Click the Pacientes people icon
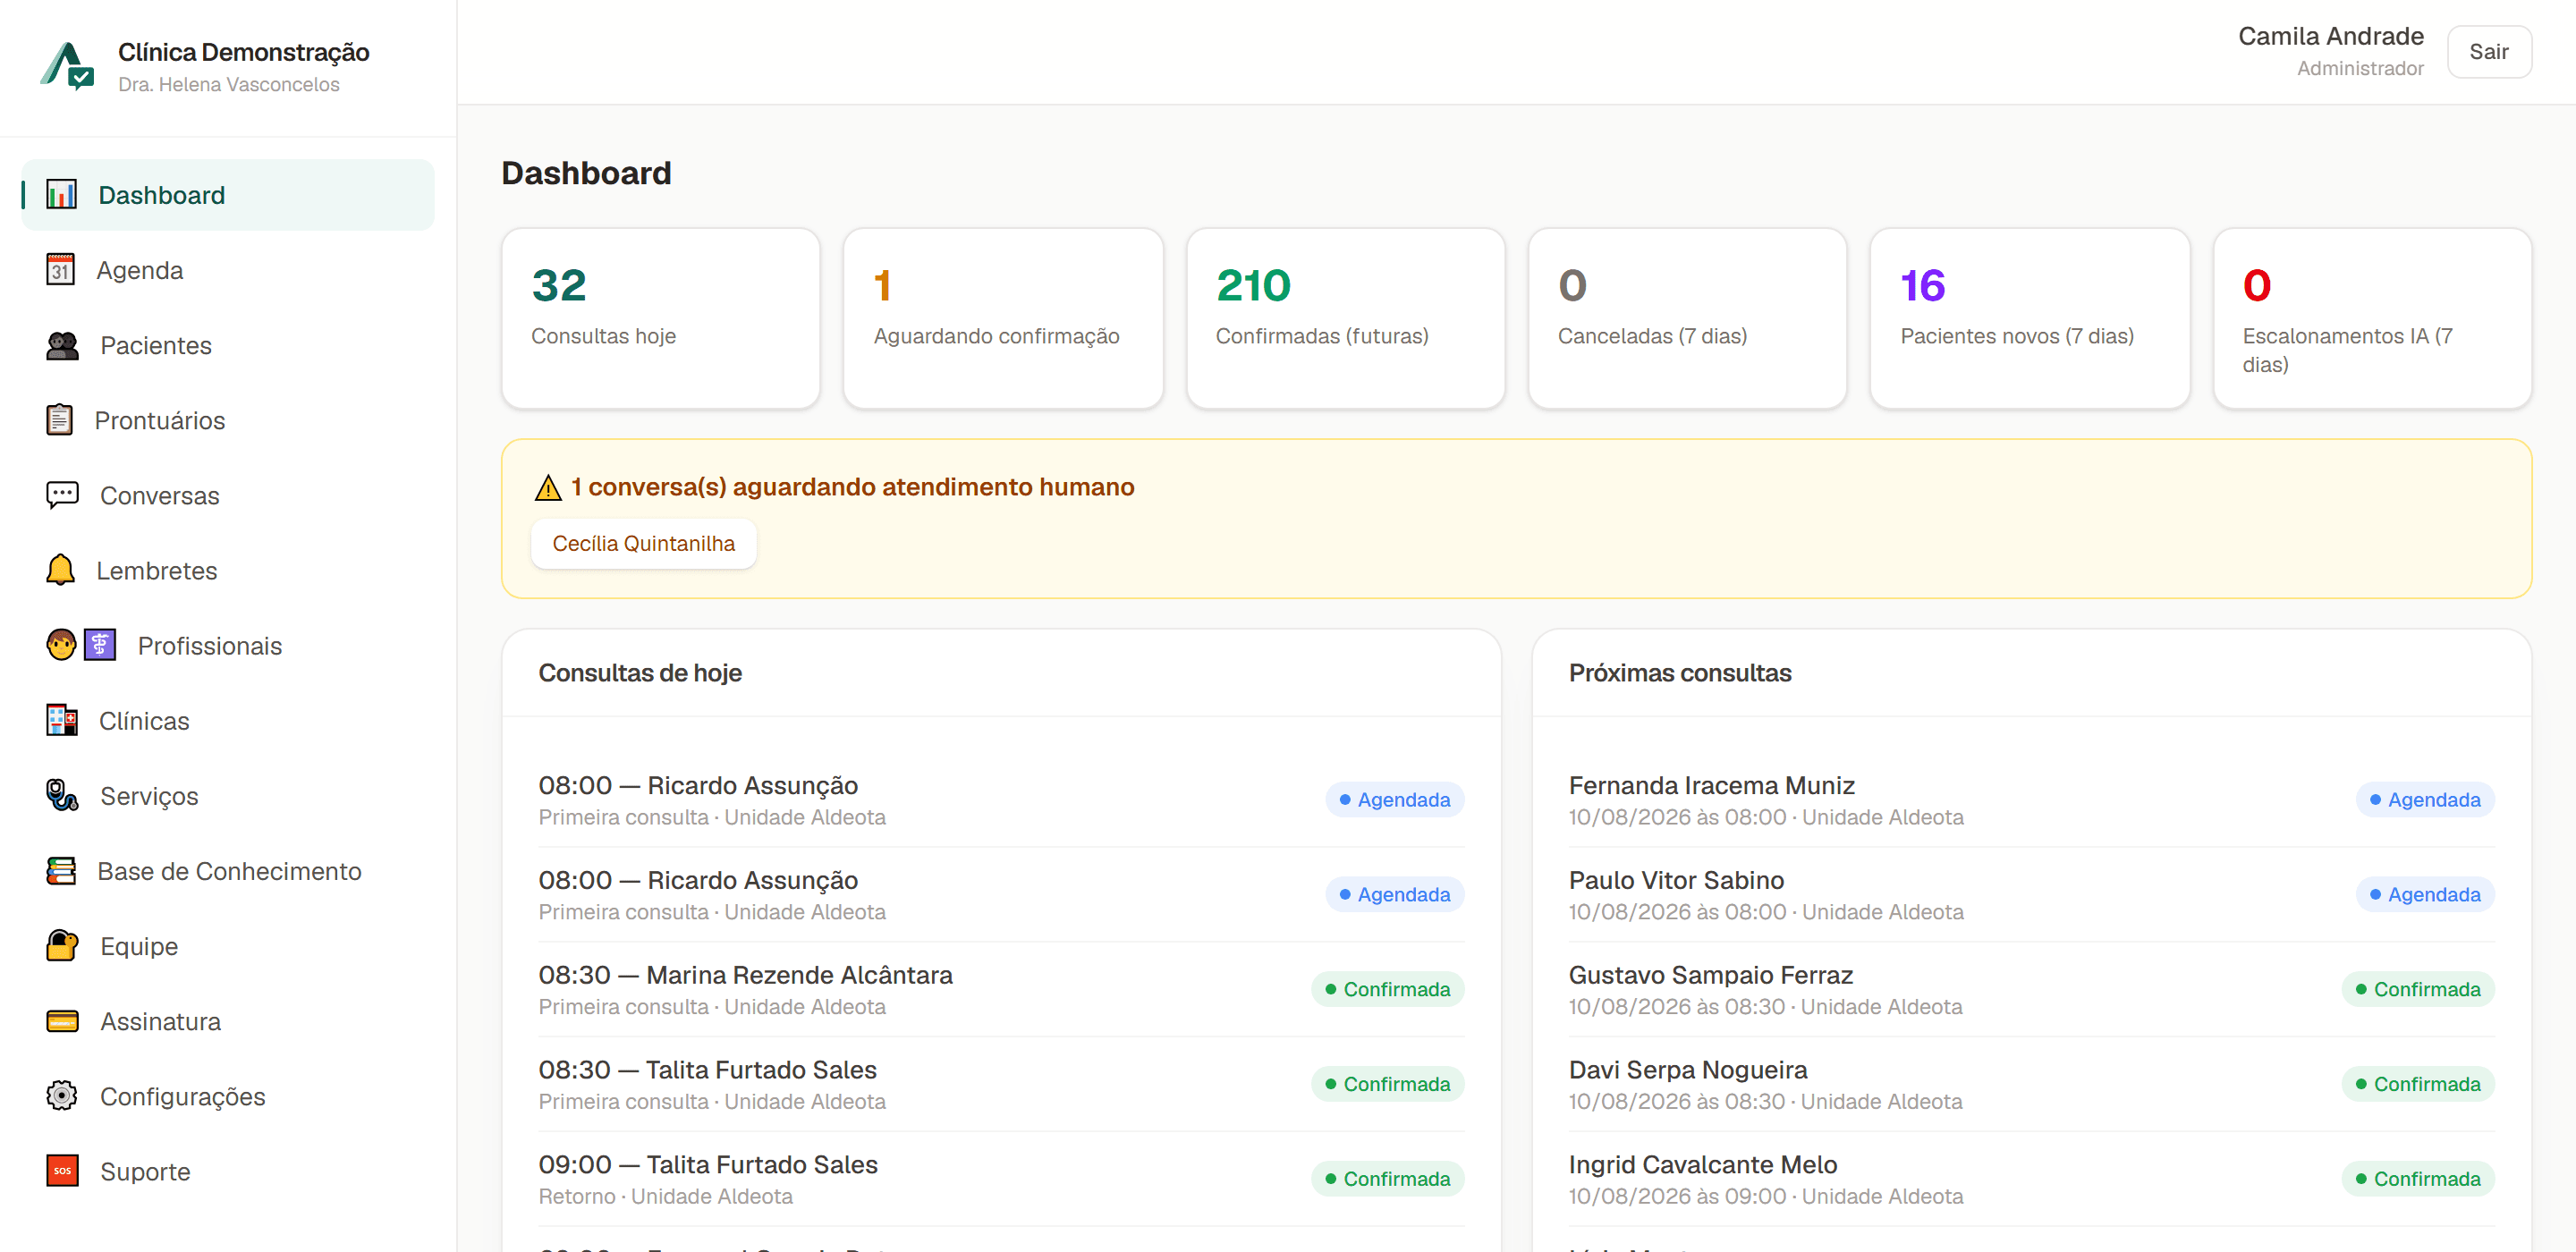Image resolution: width=2576 pixels, height=1252 pixels. [62, 345]
